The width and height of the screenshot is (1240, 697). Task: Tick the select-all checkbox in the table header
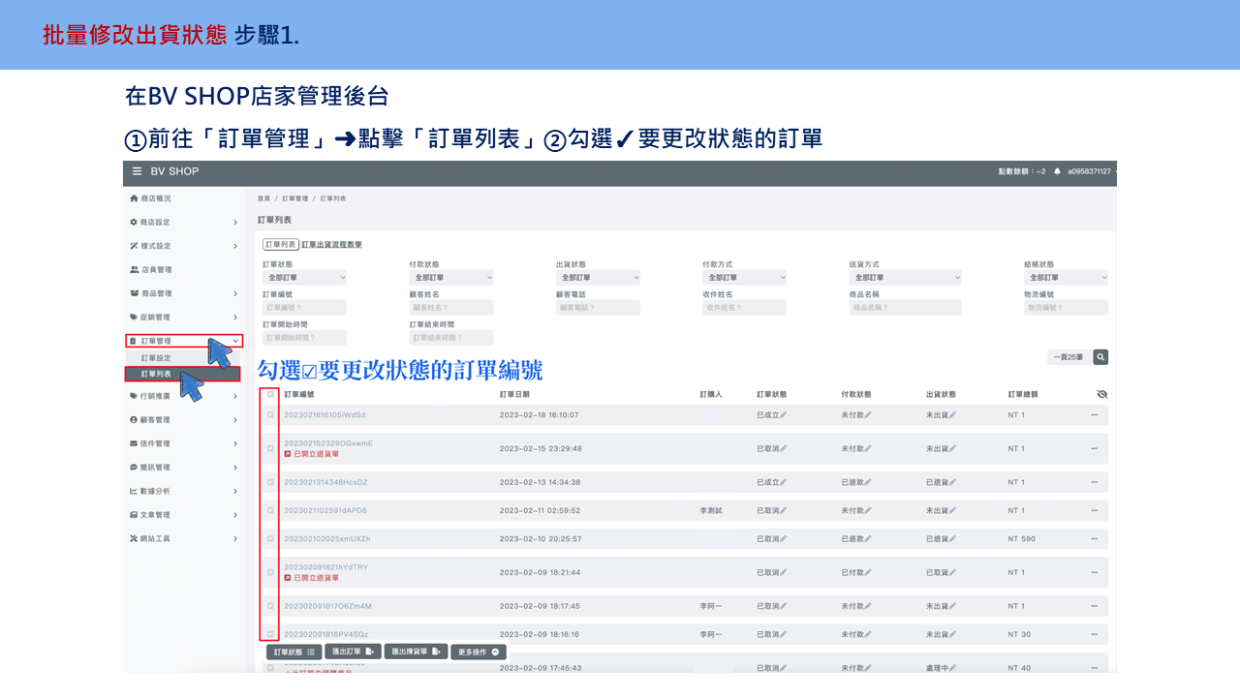(270, 394)
